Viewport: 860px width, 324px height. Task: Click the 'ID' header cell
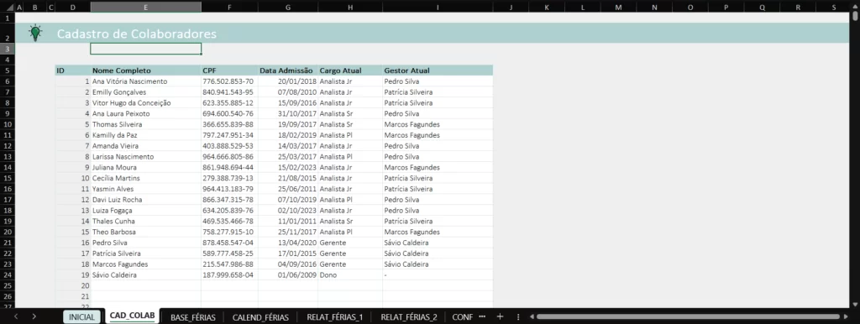tap(72, 71)
